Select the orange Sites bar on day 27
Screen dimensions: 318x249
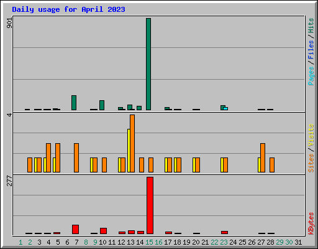click(x=263, y=157)
